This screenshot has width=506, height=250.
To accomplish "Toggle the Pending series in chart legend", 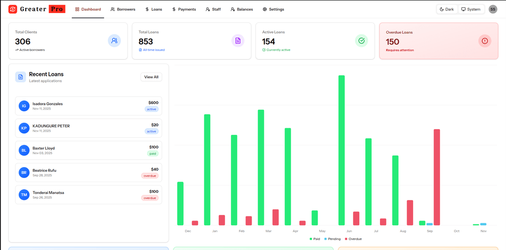I will 332,239.
